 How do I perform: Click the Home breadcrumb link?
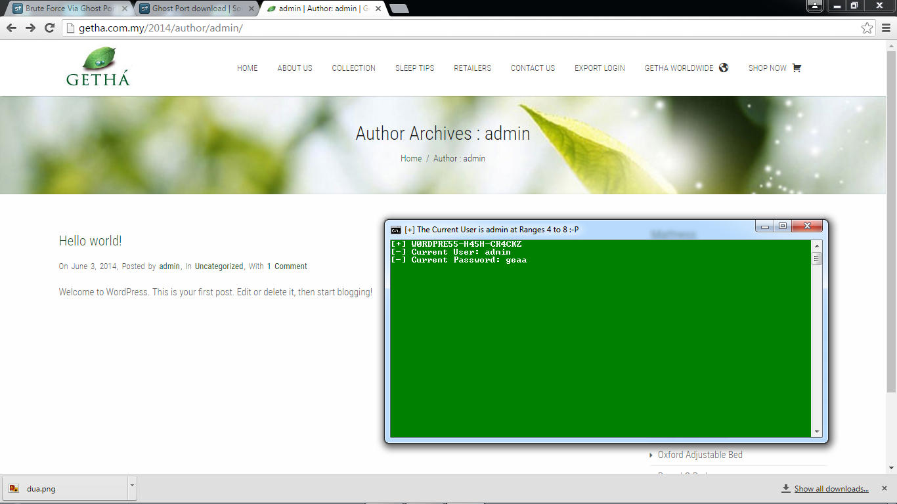pyautogui.click(x=411, y=158)
